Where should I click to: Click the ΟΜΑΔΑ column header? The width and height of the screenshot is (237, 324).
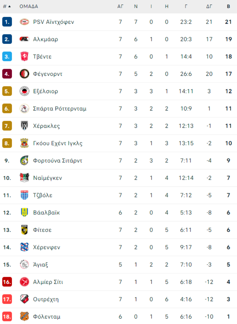[29, 7]
